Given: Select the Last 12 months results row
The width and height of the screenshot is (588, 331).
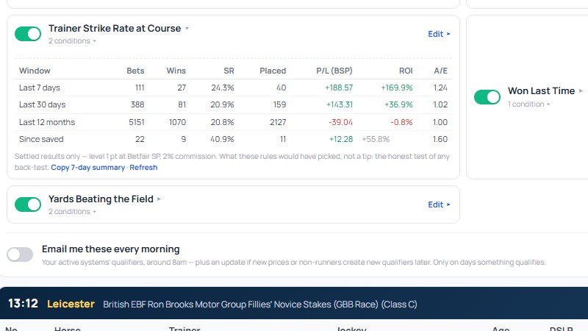Looking at the screenshot, I should [x=233, y=122].
